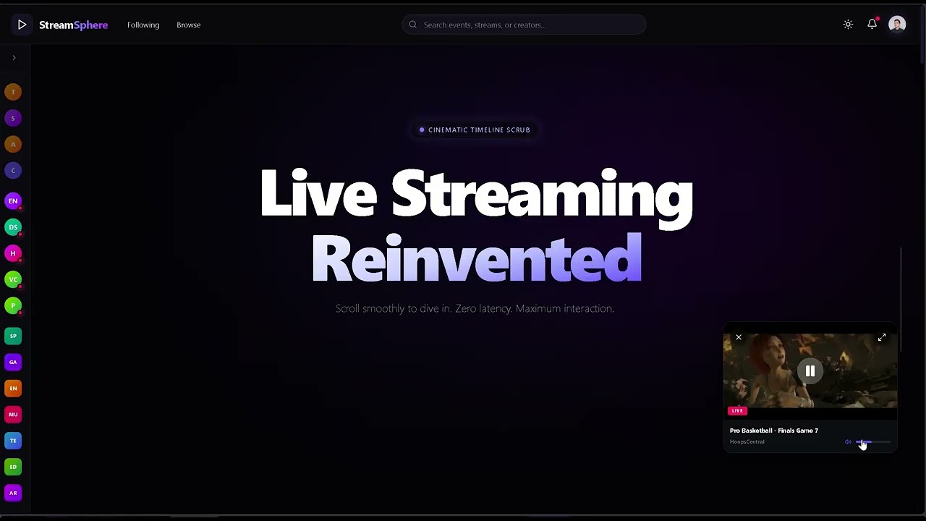Expand mini player to full screen

coord(882,337)
